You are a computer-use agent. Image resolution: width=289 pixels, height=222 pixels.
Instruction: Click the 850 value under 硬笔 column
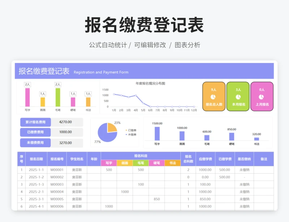[x=156, y=199]
